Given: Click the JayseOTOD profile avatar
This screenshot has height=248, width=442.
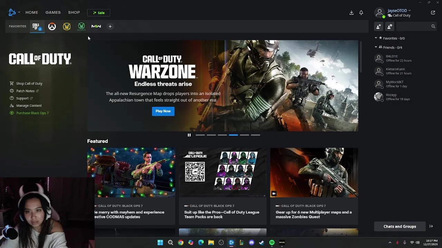Looking at the screenshot, I should point(379,13).
